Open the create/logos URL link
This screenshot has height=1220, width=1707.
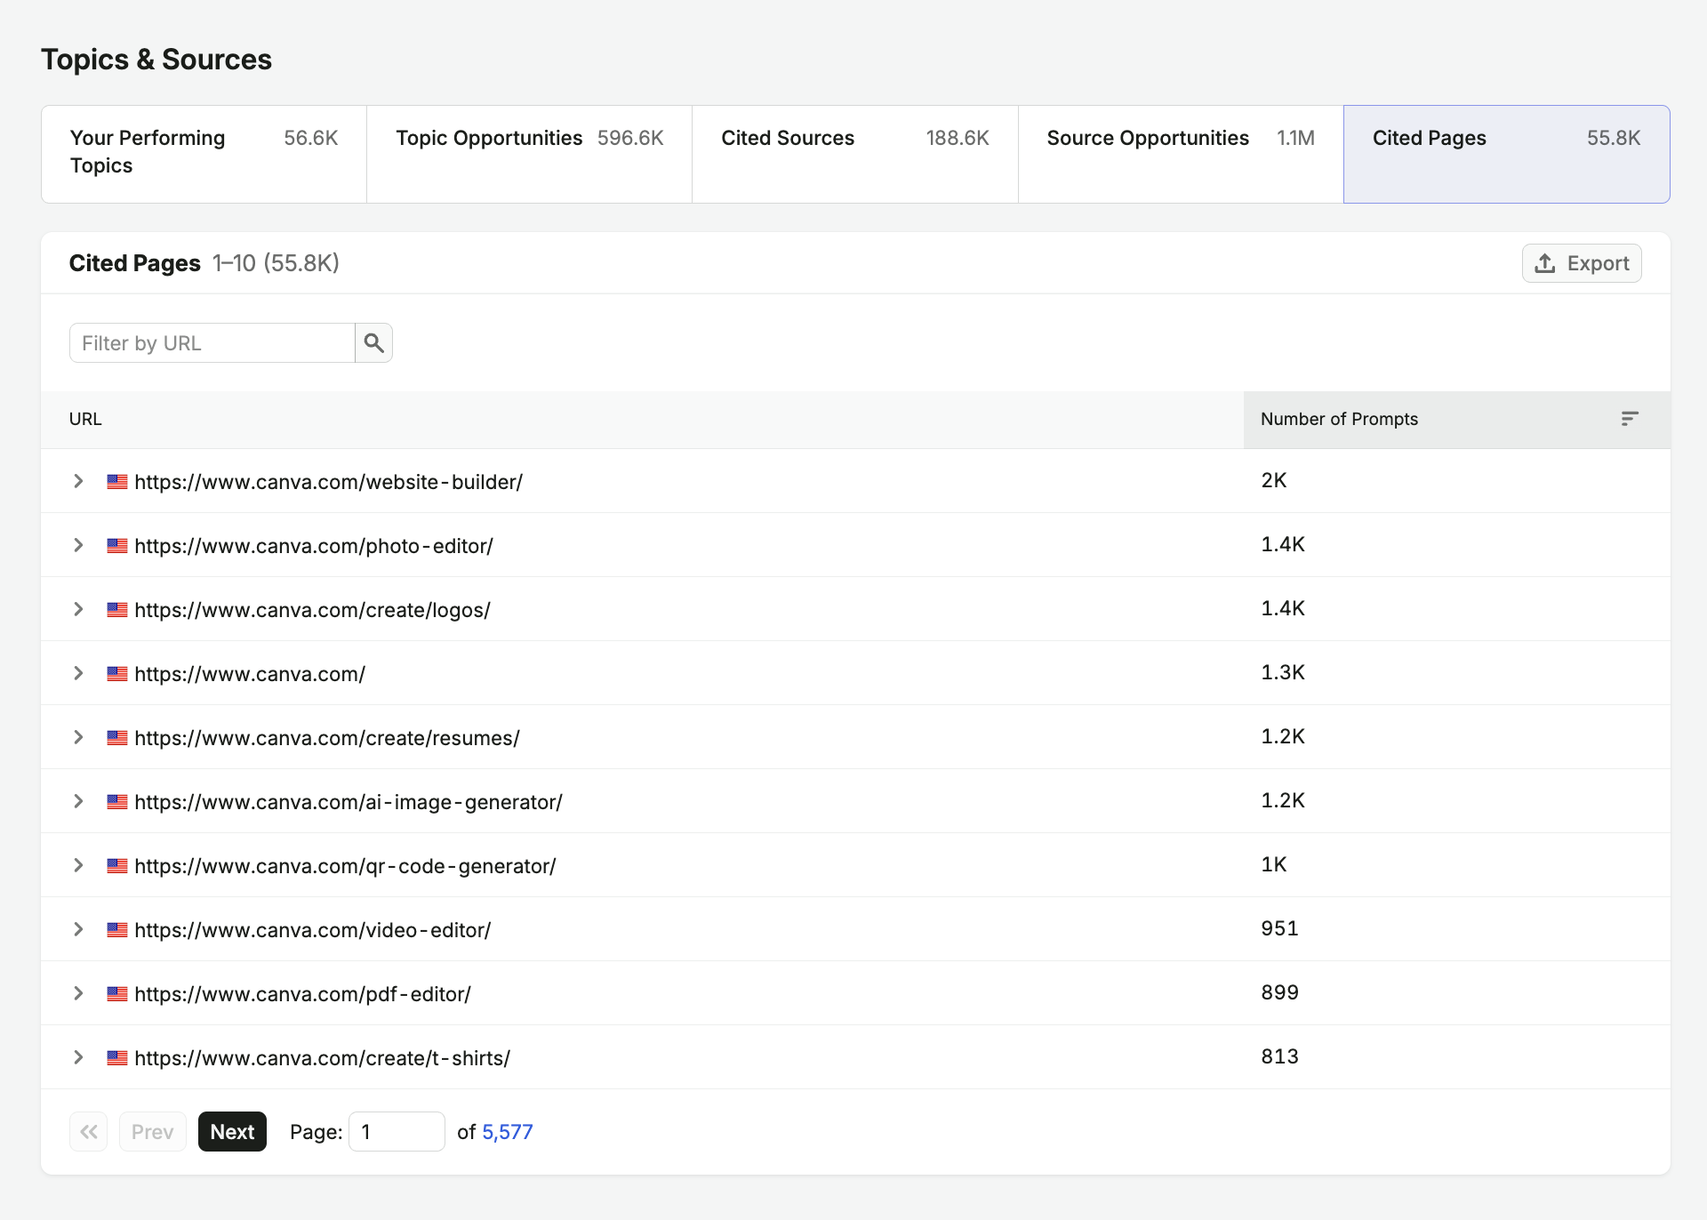point(313,610)
